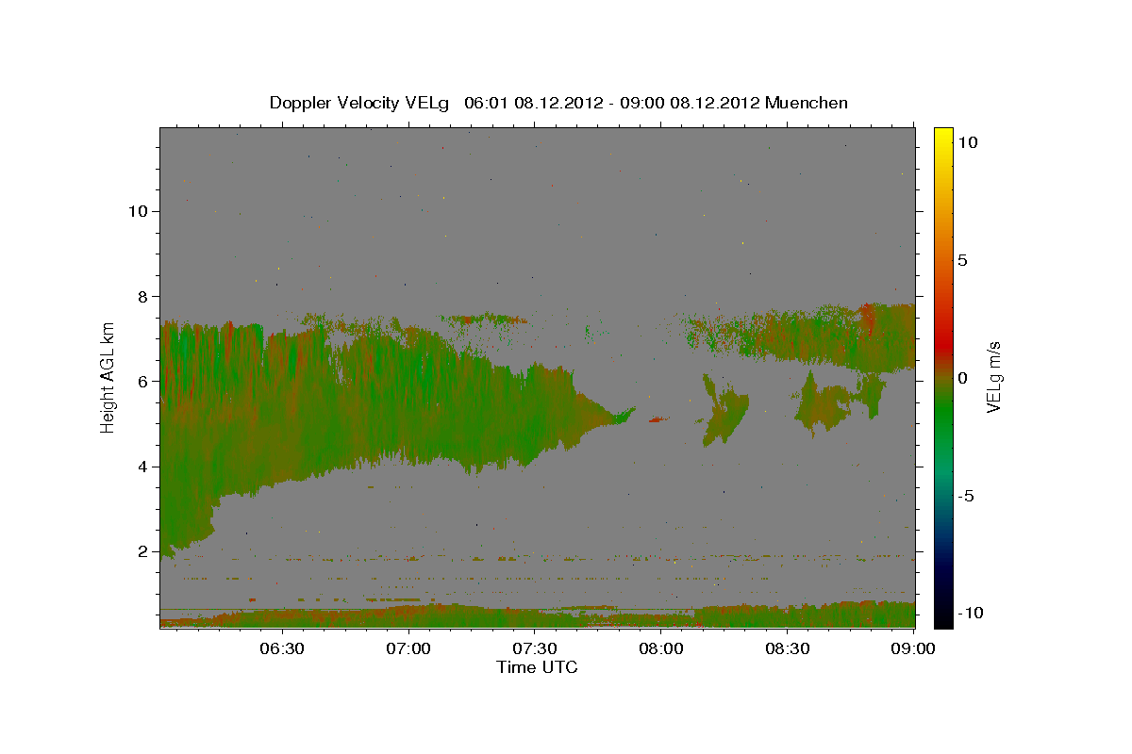This screenshot has height=754, width=1132.
Task: Click the colorbar label '5'
Action: click(x=962, y=260)
